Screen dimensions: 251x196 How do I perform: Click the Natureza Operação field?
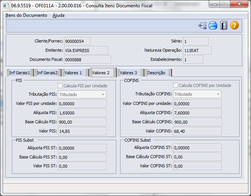click(x=197, y=50)
